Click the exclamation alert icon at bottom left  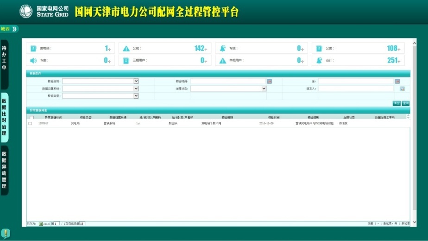click(x=6, y=233)
